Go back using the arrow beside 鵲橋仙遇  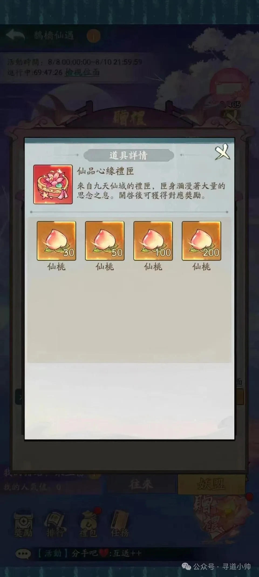[15, 35]
